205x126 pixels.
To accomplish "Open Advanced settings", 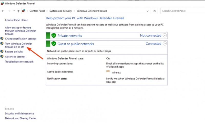I will pyautogui.click(x=15, y=57).
